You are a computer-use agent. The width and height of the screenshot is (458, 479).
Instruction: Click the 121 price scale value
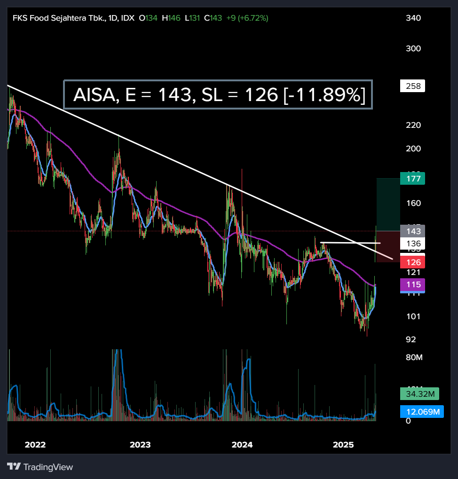(413, 273)
